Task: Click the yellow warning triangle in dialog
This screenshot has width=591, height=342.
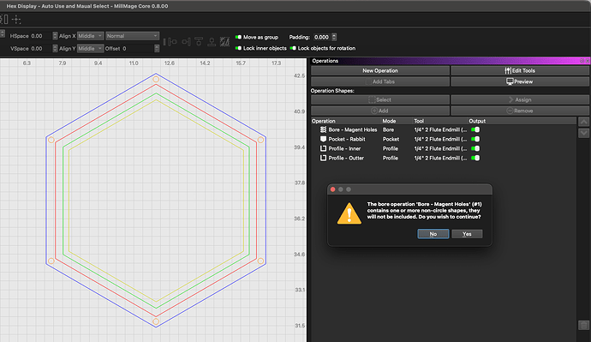Action: click(x=349, y=213)
